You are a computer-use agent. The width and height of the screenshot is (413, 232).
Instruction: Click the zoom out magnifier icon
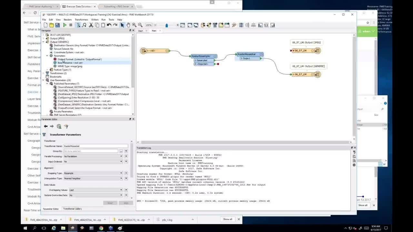[140, 25]
